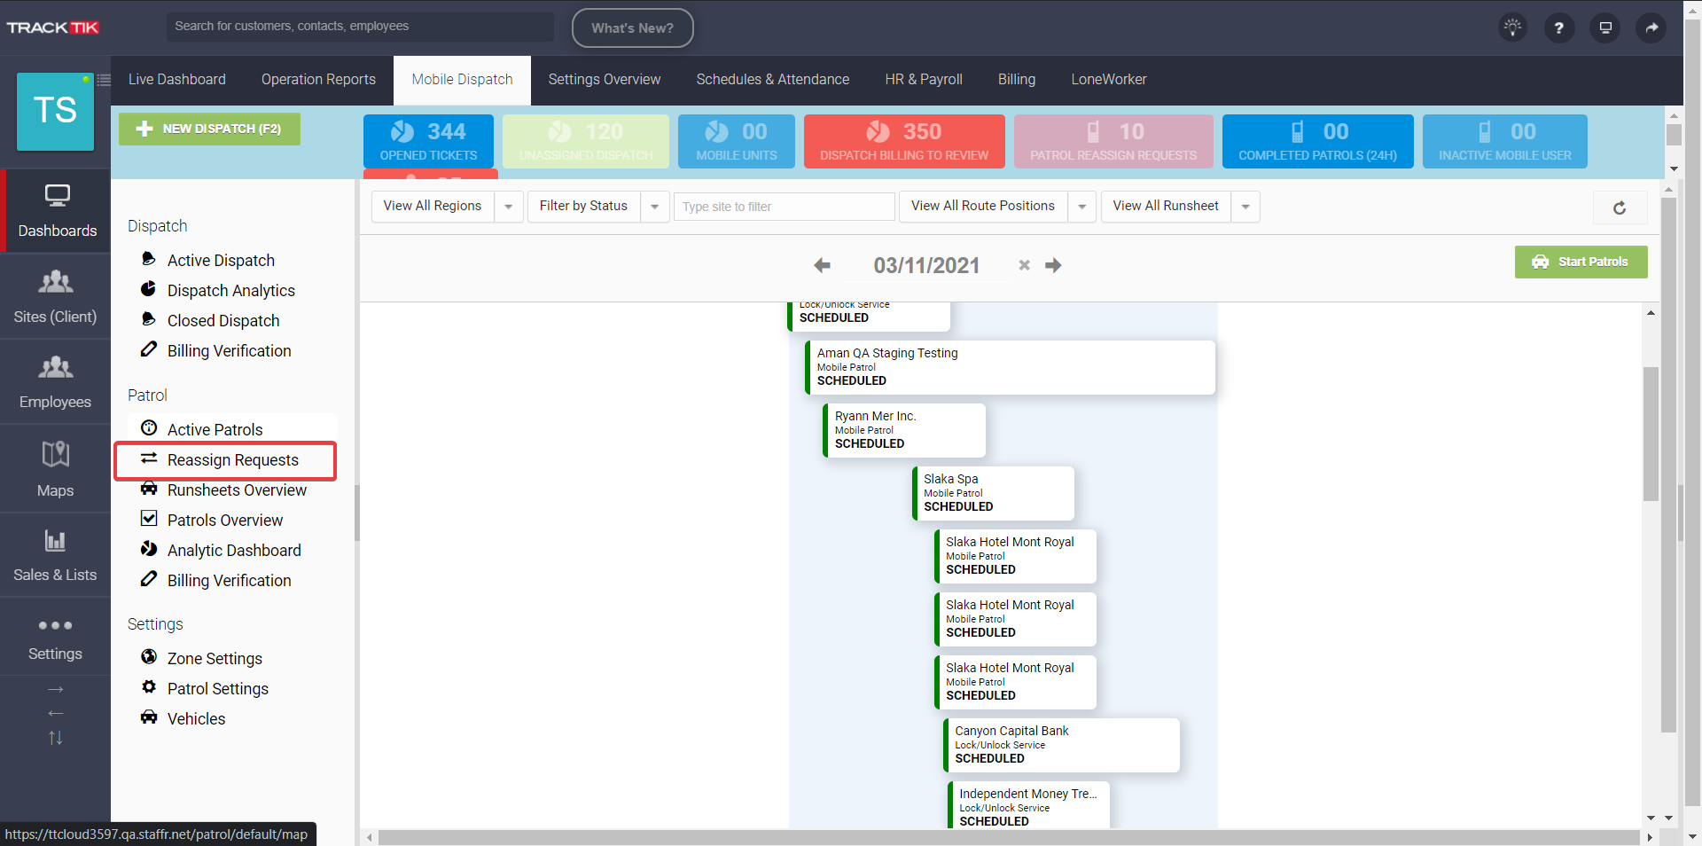Open Settings ellipsis in sidebar
Viewport: 1702px width, 846px height.
tap(55, 638)
